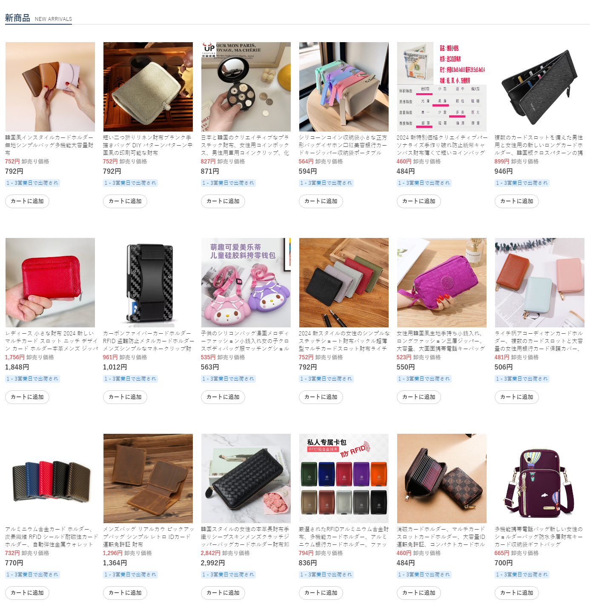View the brown leather men's wallet image

(x=148, y=478)
